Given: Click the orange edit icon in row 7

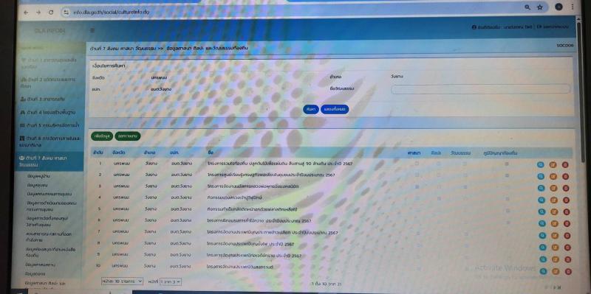Looking at the screenshot, I should (555, 235).
